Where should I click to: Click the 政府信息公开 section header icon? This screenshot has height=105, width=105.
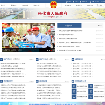[73, 81]
